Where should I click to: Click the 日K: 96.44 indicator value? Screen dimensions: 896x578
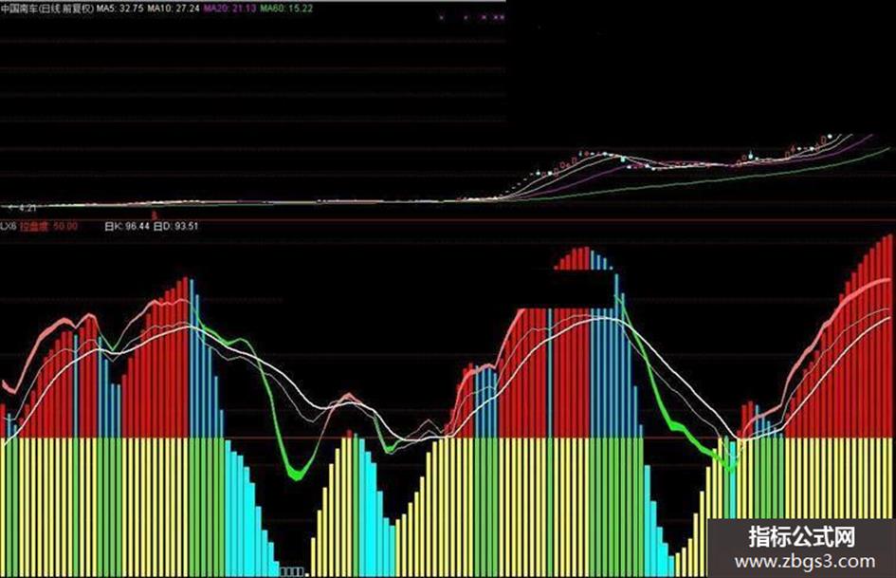(127, 226)
